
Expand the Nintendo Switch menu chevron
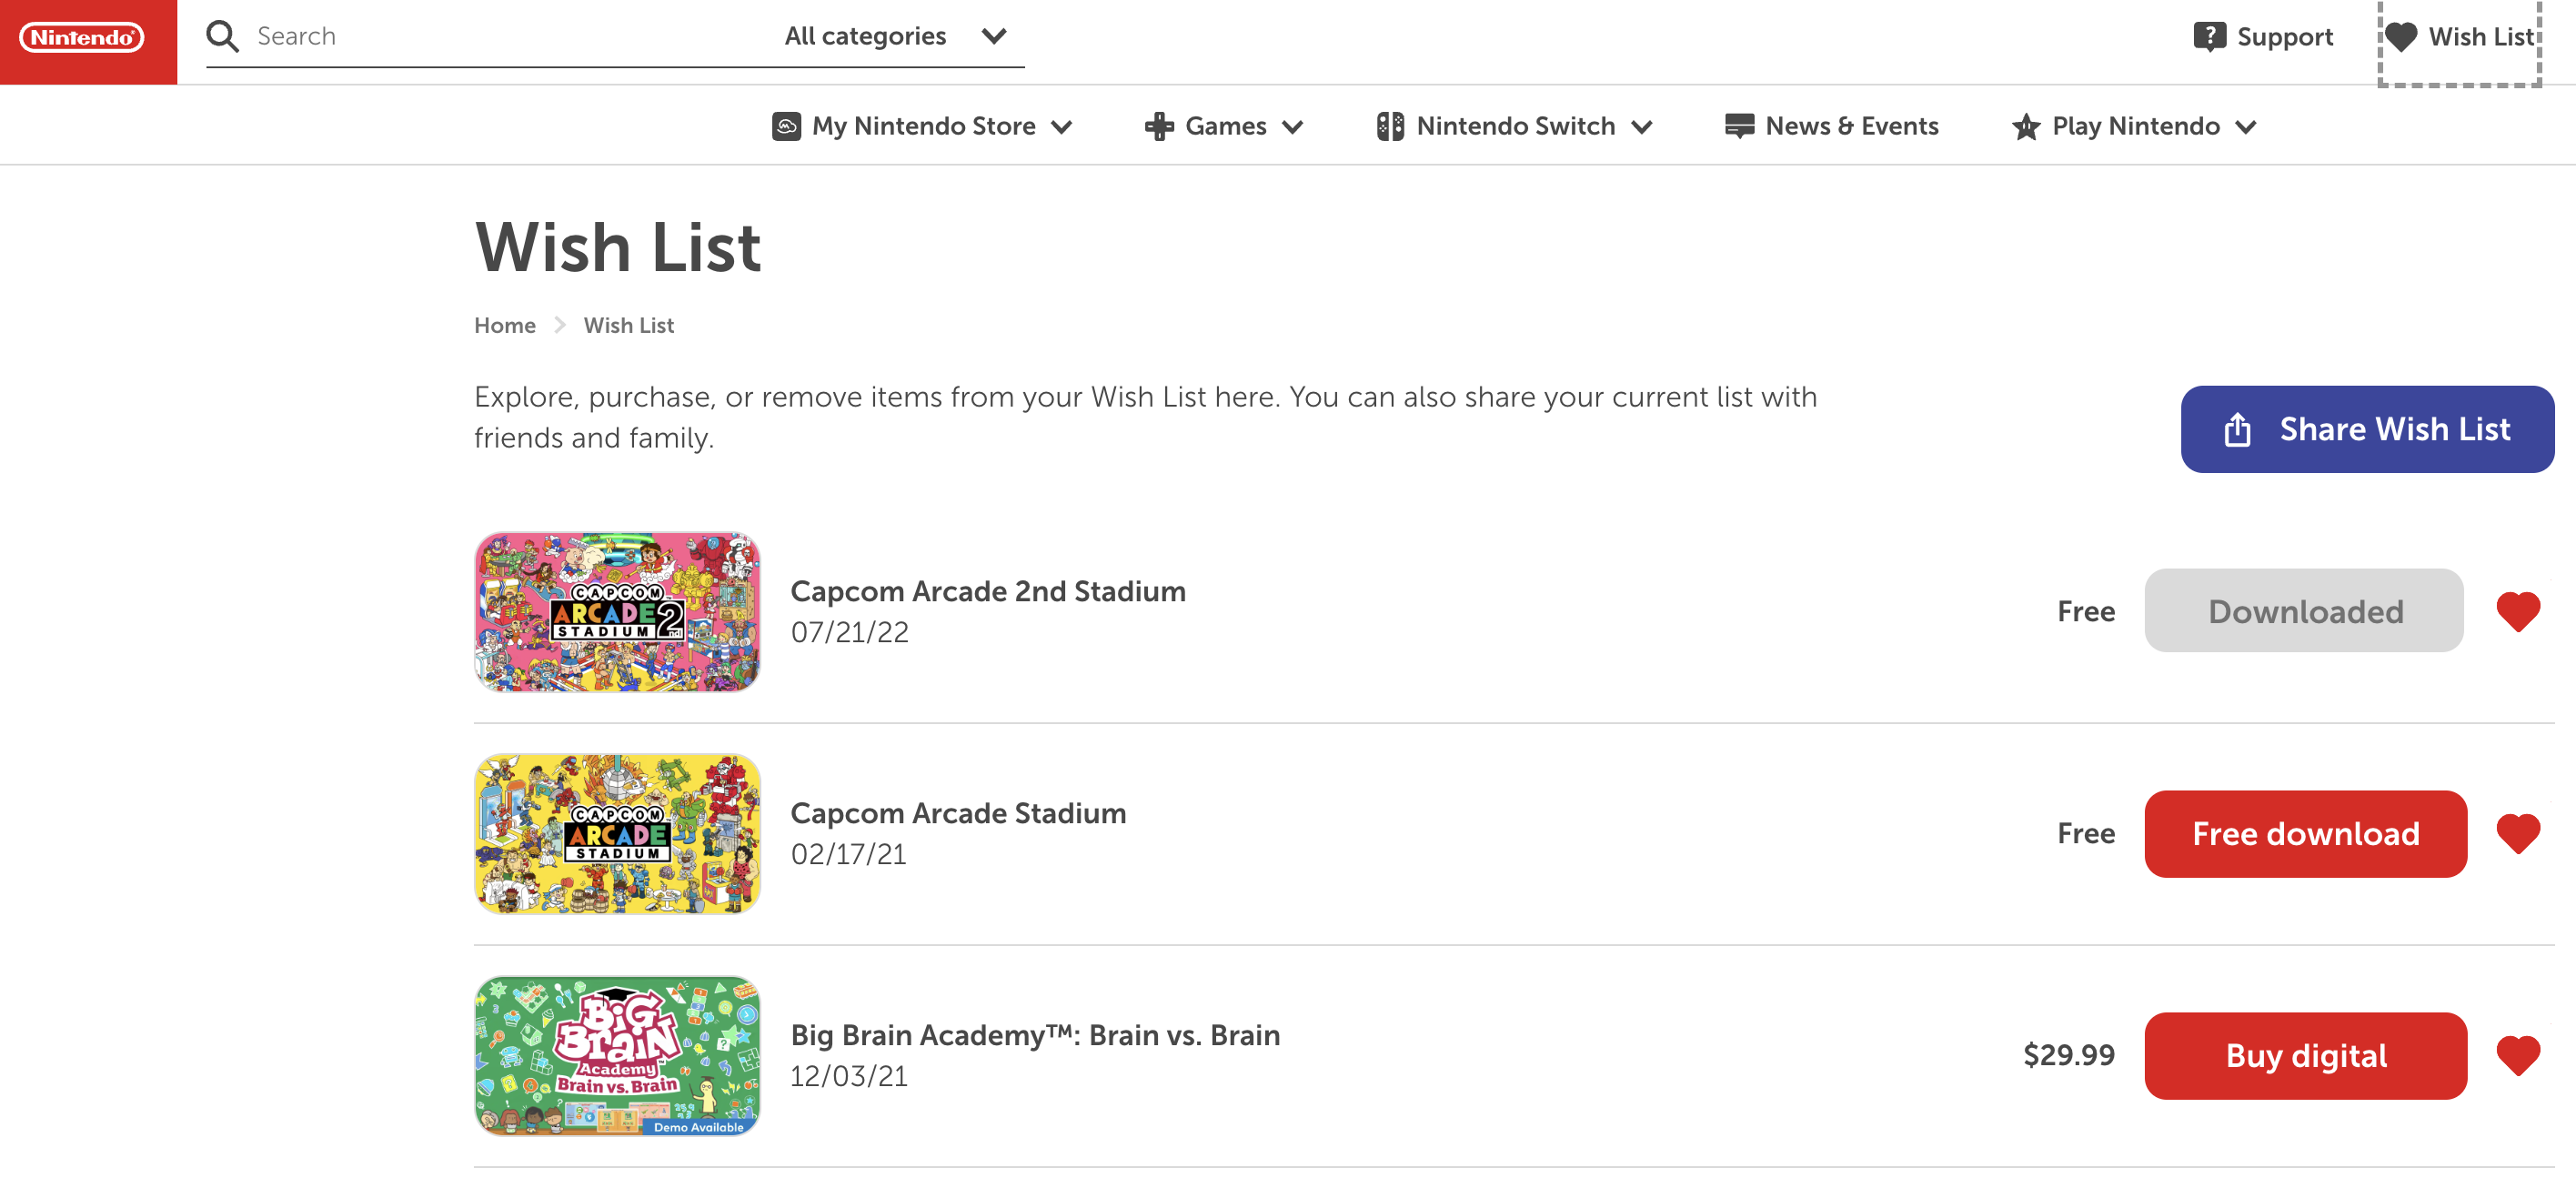coord(1641,127)
